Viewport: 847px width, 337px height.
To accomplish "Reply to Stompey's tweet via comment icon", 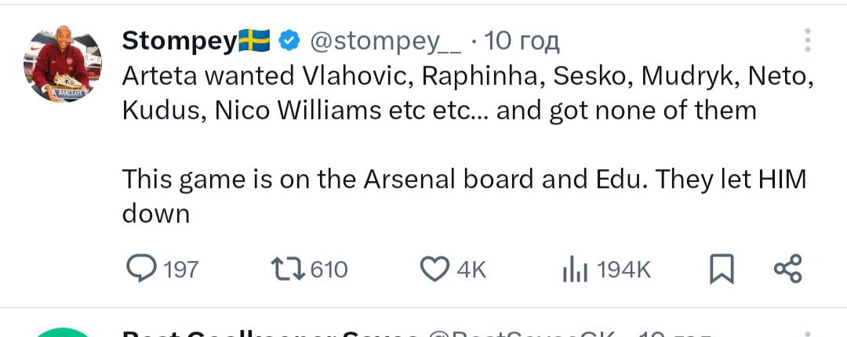I will tap(142, 269).
